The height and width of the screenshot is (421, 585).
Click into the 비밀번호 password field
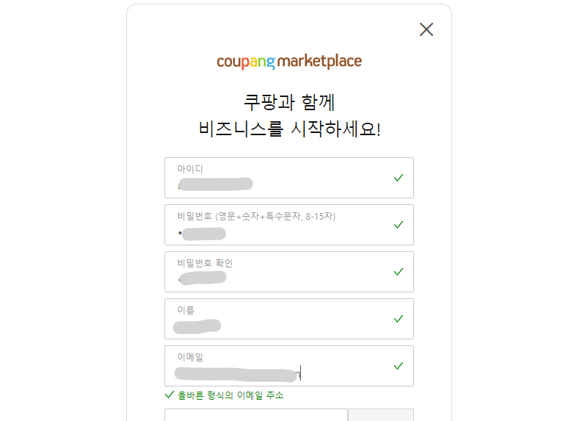click(x=279, y=233)
